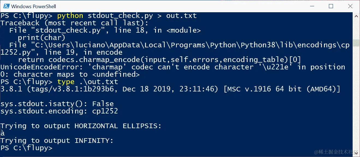Click the scrollbar down arrow
The height and width of the screenshot is (157, 360).
[356, 153]
